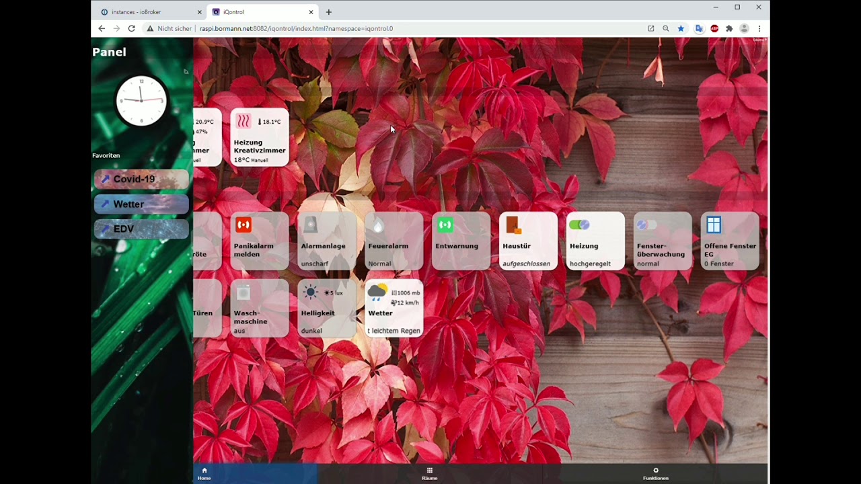Open the Covid-19 favorite
Screen dimensions: 861x484
click(141, 179)
